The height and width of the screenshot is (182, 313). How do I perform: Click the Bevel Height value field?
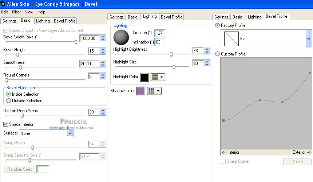94,51
